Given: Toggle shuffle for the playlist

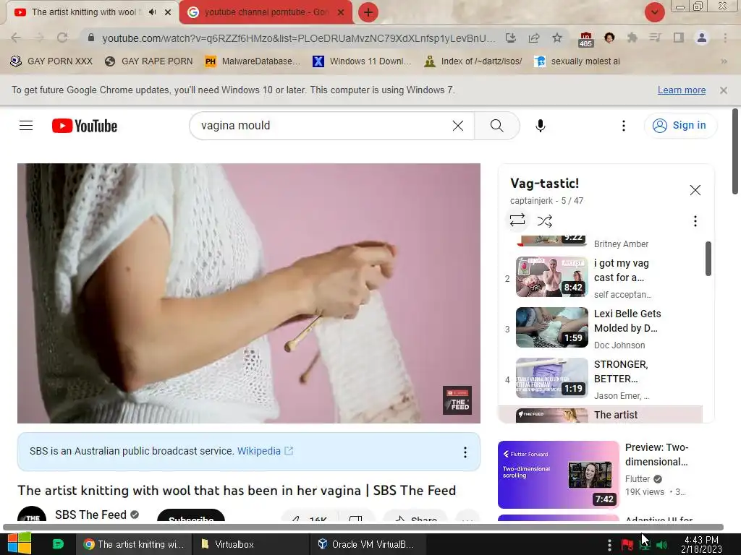Looking at the screenshot, I should click(x=544, y=220).
